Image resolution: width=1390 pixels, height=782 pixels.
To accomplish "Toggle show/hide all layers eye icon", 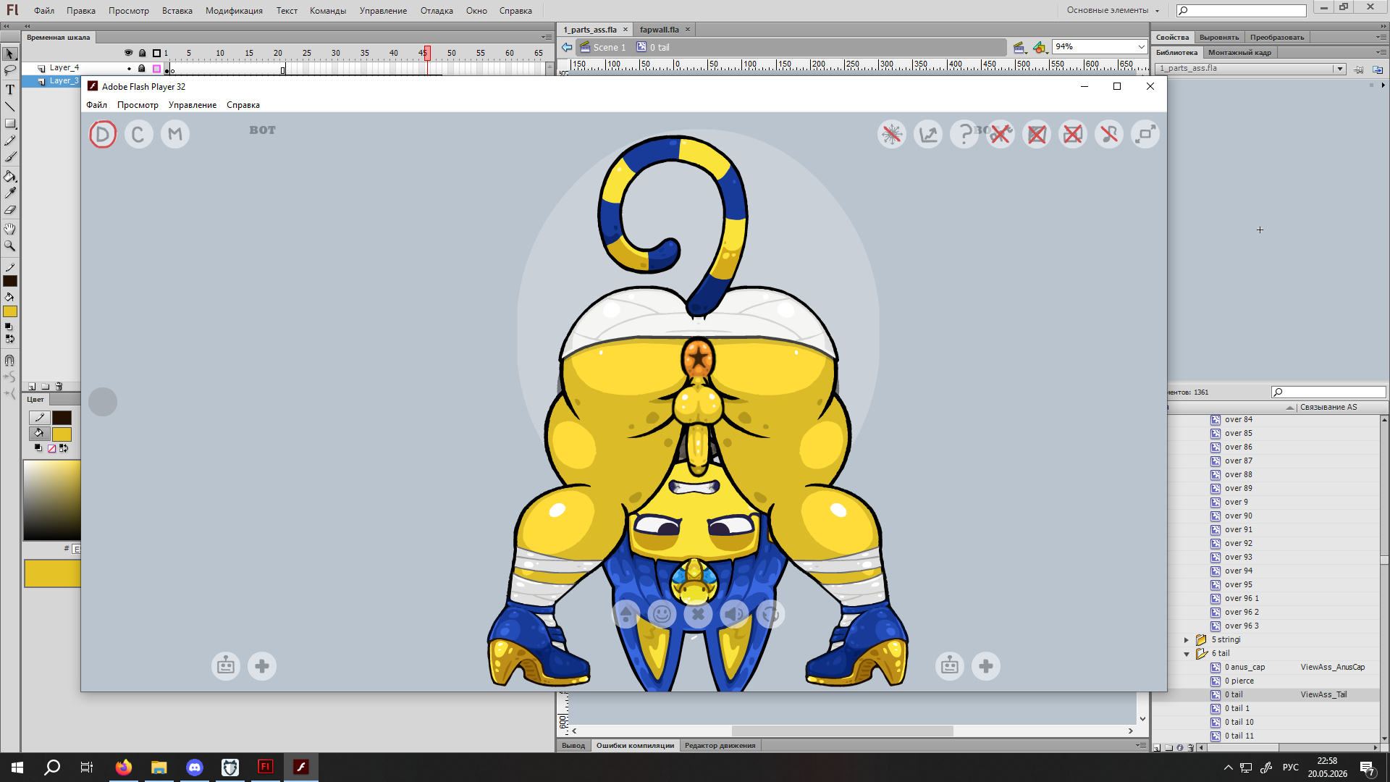I will point(129,53).
